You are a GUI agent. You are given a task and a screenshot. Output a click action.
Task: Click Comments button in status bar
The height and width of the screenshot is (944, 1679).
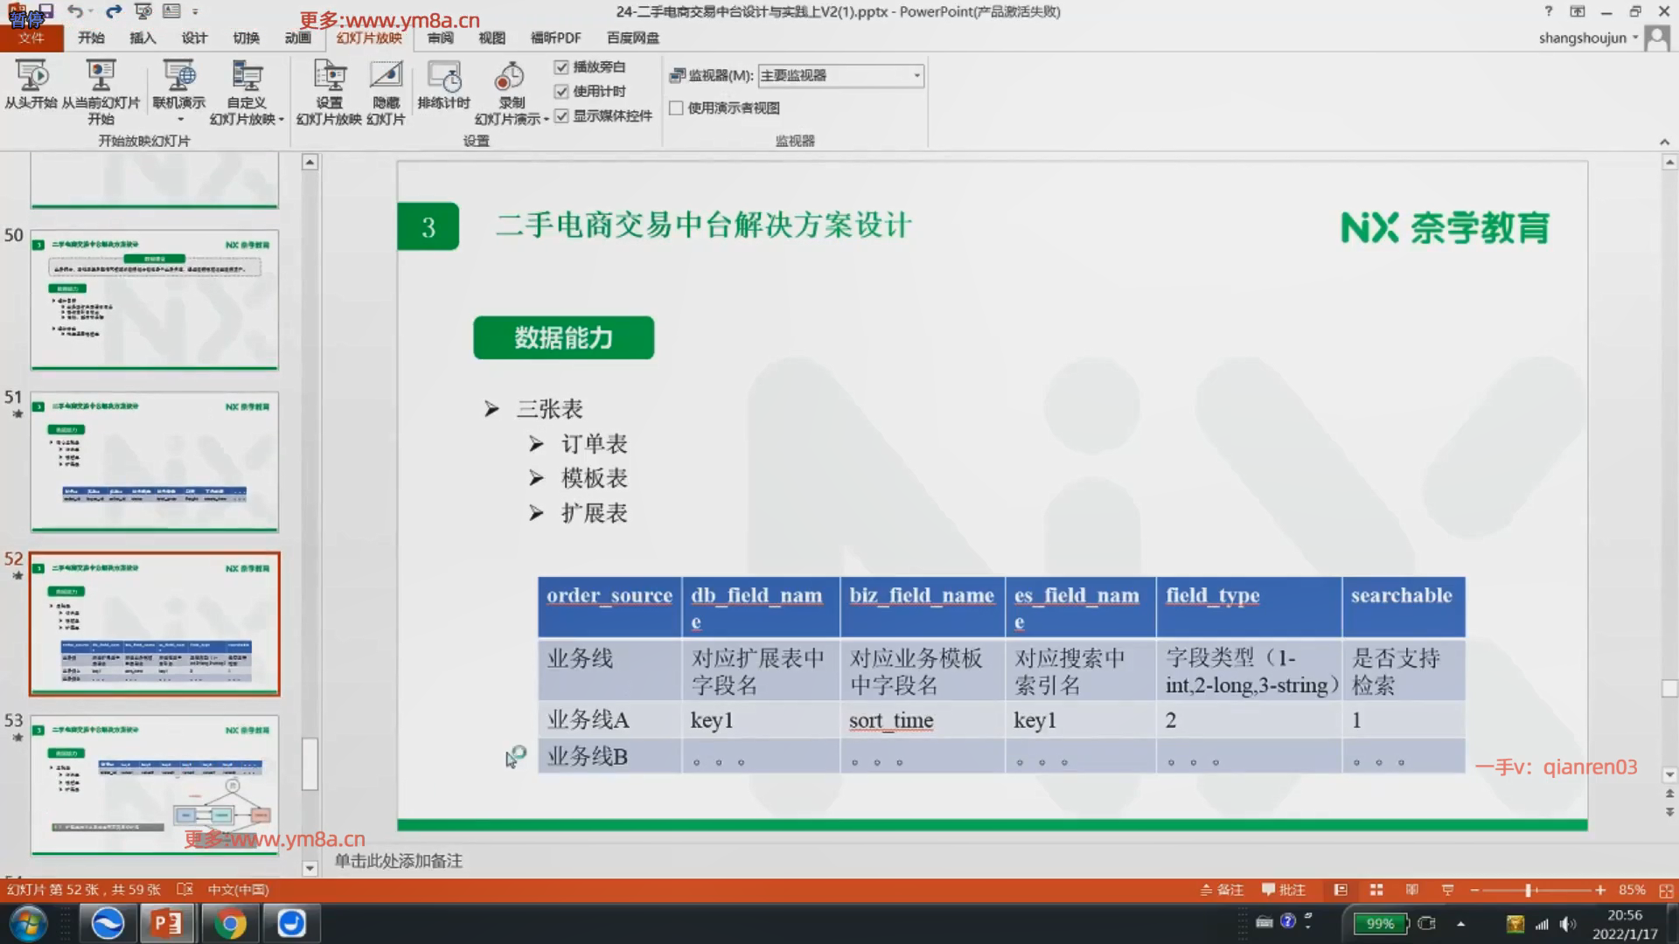pyautogui.click(x=1283, y=890)
